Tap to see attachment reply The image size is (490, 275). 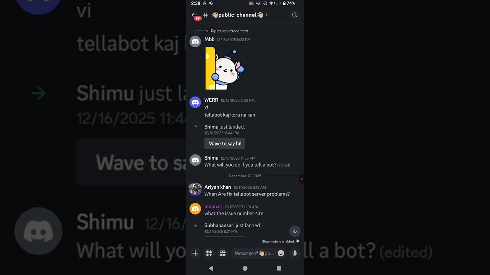(x=229, y=31)
